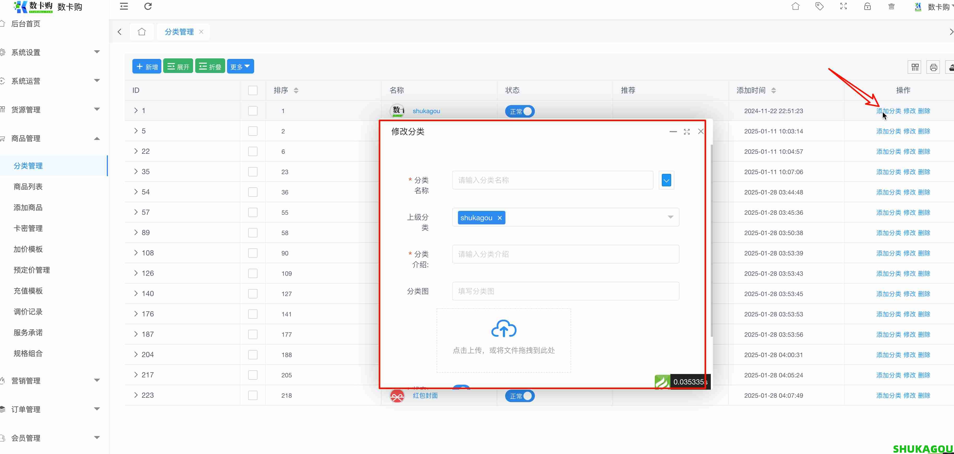Open the 上级分类 parent category dropdown
Image resolution: width=954 pixels, height=454 pixels.
click(x=670, y=217)
